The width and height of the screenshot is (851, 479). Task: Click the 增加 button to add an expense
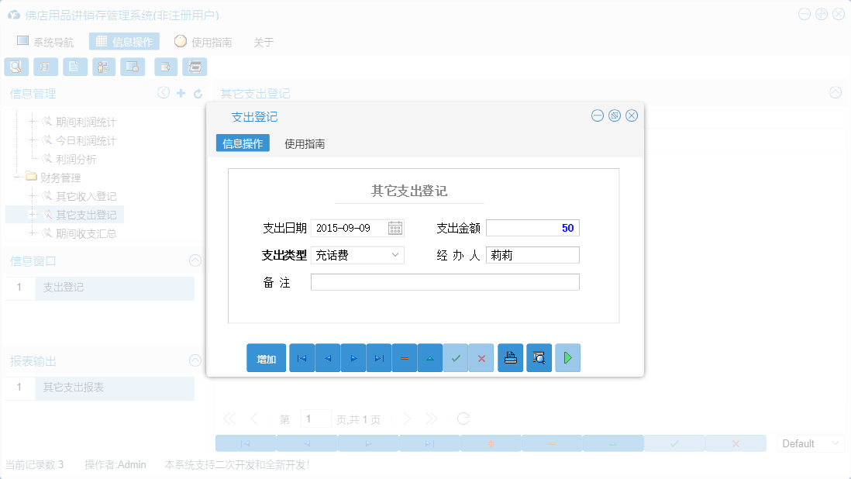pyautogui.click(x=266, y=357)
